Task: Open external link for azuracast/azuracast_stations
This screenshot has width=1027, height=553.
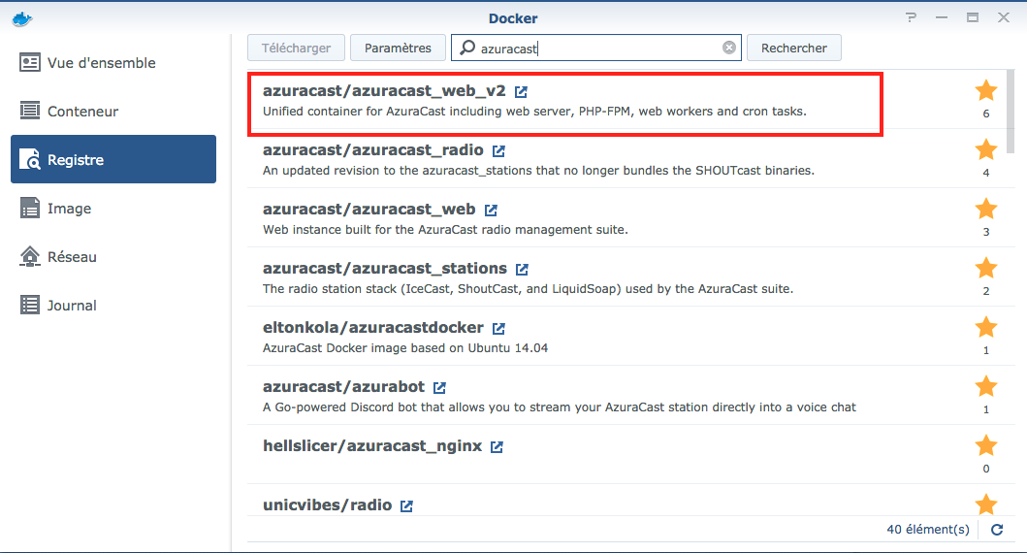Action: pyautogui.click(x=522, y=269)
